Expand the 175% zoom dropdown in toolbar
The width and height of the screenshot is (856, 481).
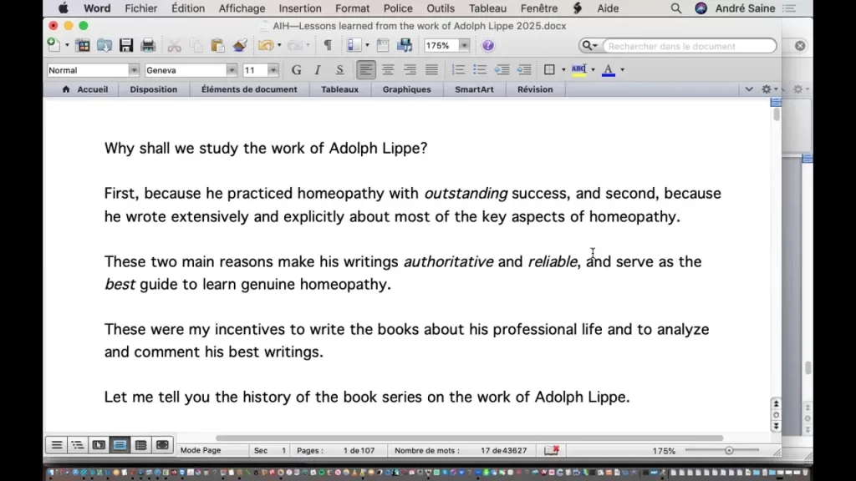[464, 46]
